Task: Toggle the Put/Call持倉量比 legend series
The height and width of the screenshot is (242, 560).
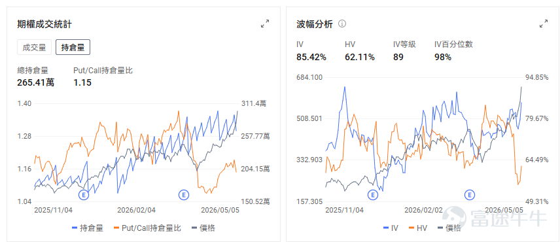Action: (x=147, y=228)
